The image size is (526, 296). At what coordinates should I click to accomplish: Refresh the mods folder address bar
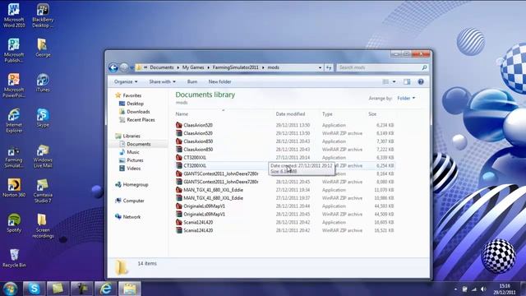(329, 67)
